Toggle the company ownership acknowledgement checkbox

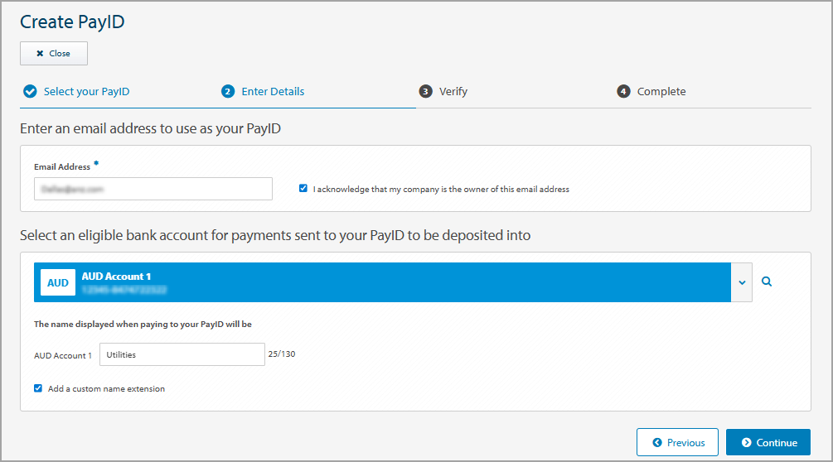[x=303, y=189]
